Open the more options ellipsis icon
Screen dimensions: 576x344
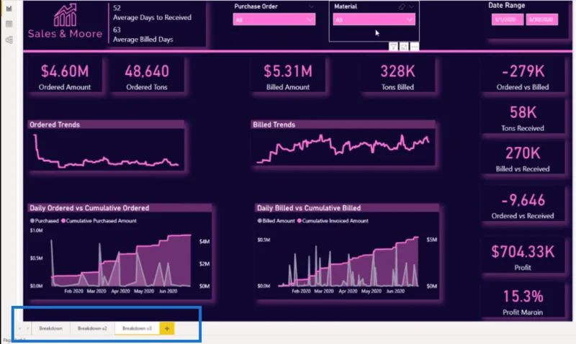point(415,47)
